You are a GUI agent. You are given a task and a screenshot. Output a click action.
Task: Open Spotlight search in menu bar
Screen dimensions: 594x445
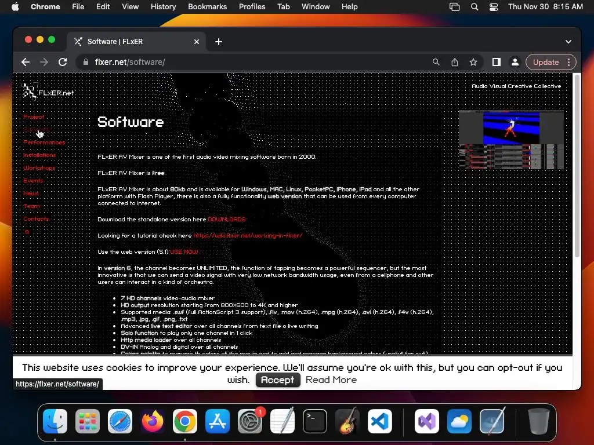[475, 6]
